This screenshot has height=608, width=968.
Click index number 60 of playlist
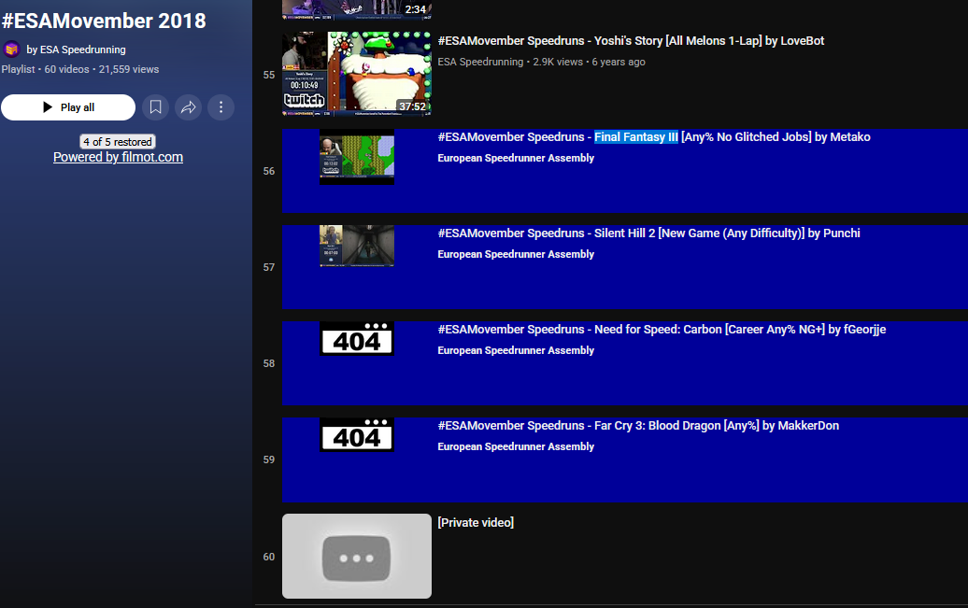click(x=269, y=557)
